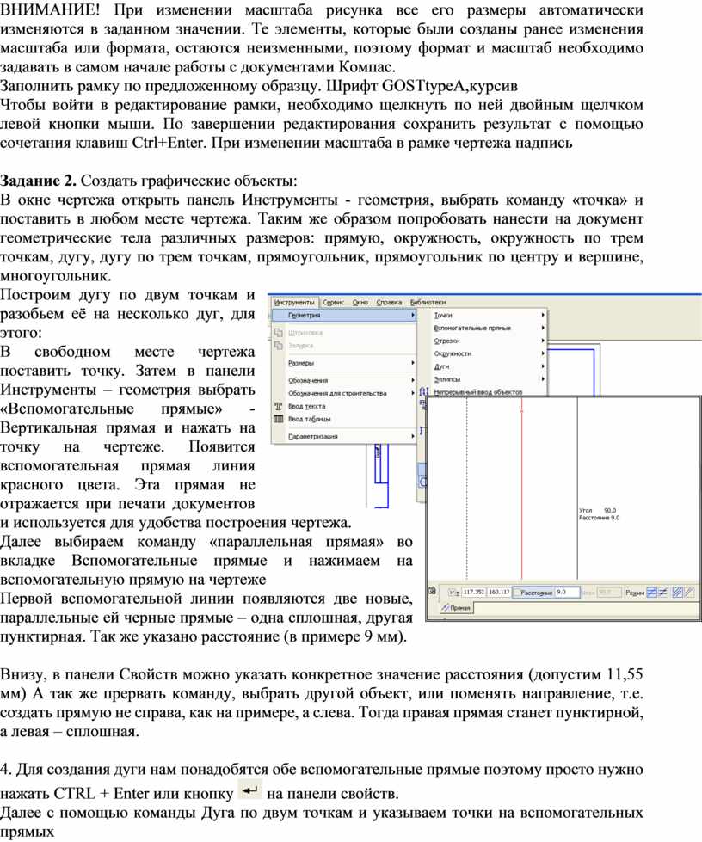Click the 'GOSTtypeA,курсив' font name text
The height and width of the screenshot is (842, 702).
coord(450,86)
